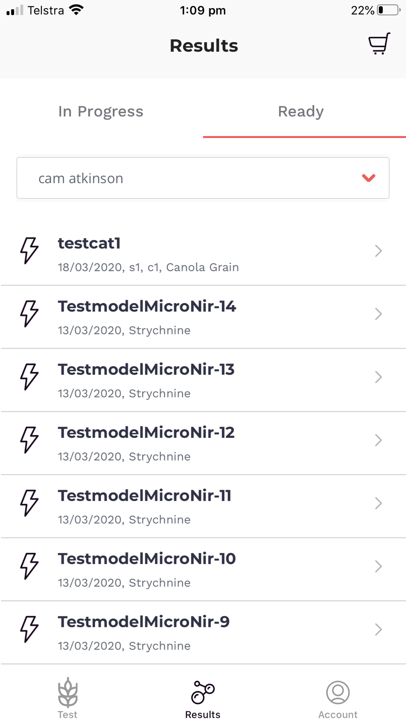Viewport: 406px width, 722px height.
Task: Switch to the In Progress tab
Action: (101, 111)
